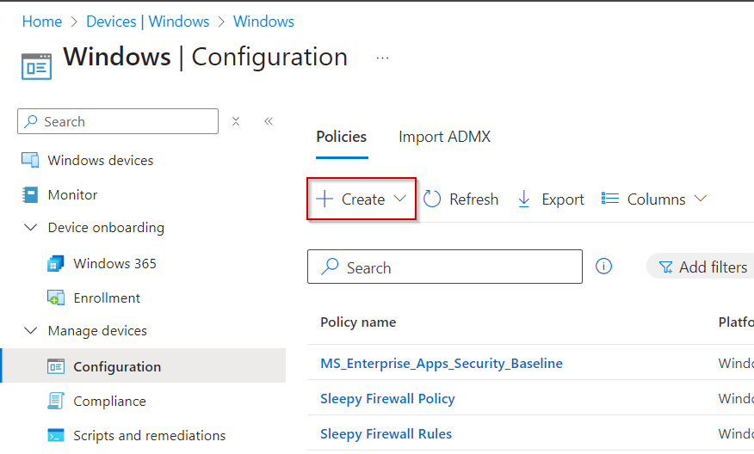The image size is (754, 454).
Task: Click the info icon beside policy search
Action: 604,267
